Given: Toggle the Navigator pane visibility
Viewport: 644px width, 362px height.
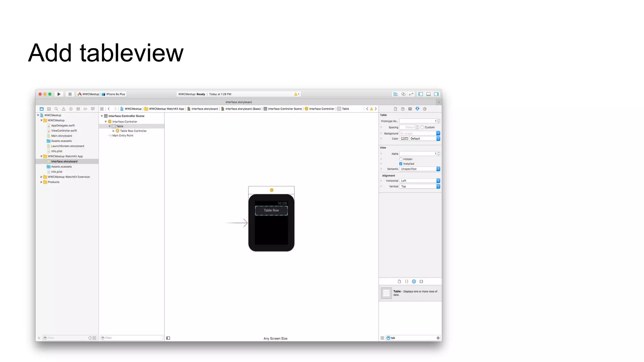Looking at the screenshot, I should 420,94.
